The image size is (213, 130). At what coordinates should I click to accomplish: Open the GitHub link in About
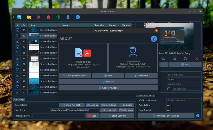click(130, 67)
